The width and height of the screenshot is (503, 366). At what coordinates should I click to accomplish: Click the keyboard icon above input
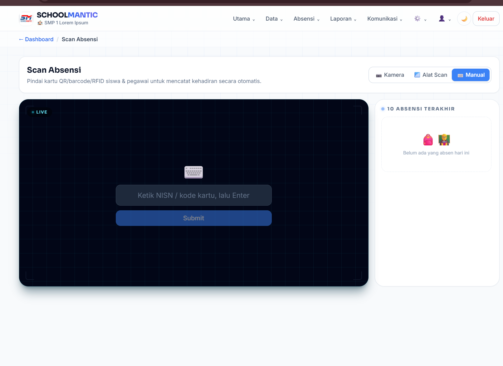coord(194,172)
